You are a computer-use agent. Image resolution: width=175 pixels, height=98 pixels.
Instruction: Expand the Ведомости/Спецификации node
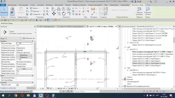pos(122,86)
